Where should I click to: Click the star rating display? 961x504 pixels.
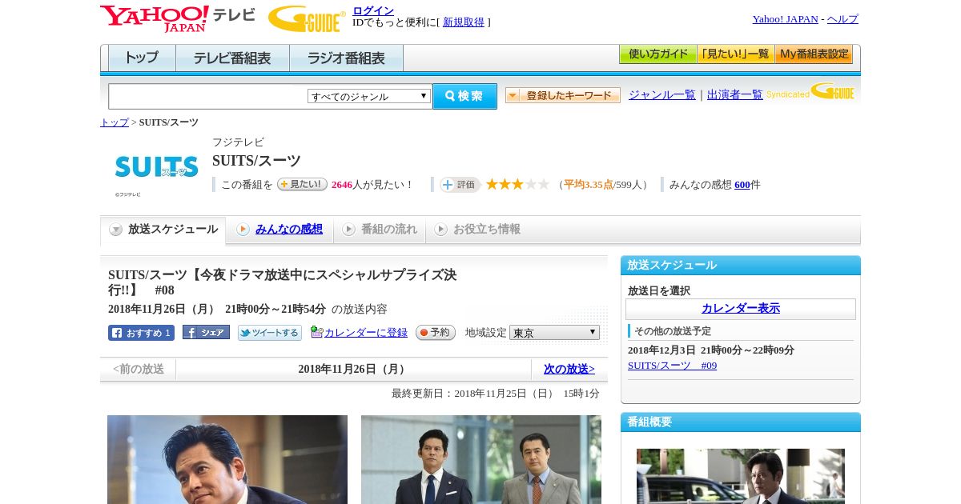click(x=517, y=184)
